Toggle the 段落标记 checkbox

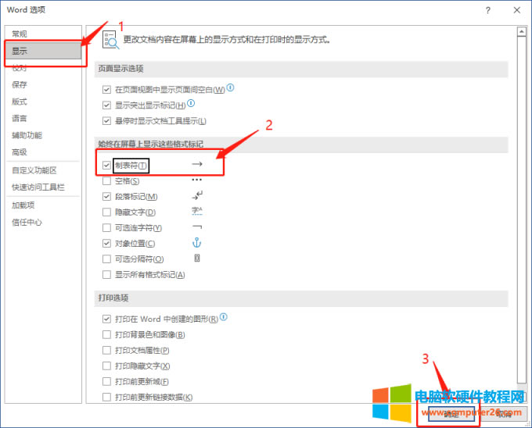[x=106, y=197]
